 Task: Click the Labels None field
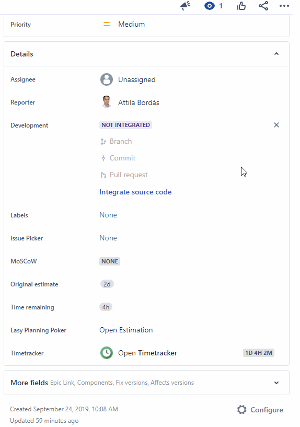(x=108, y=215)
